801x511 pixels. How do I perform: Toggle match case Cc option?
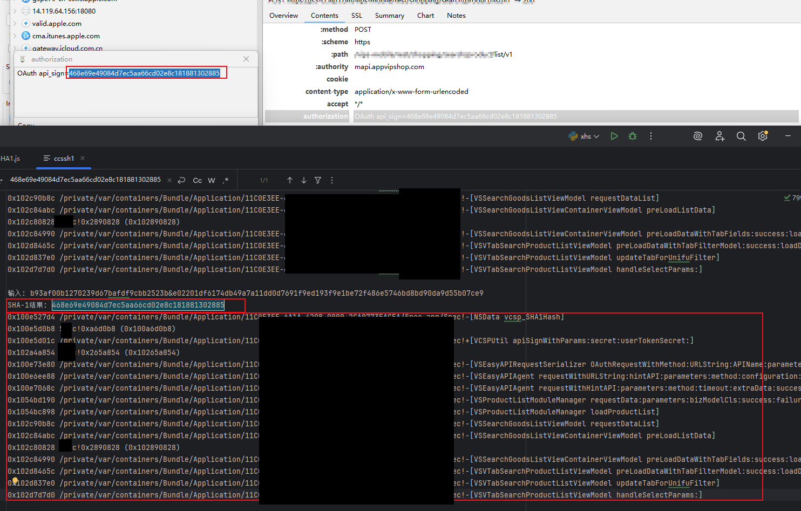[198, 180]
